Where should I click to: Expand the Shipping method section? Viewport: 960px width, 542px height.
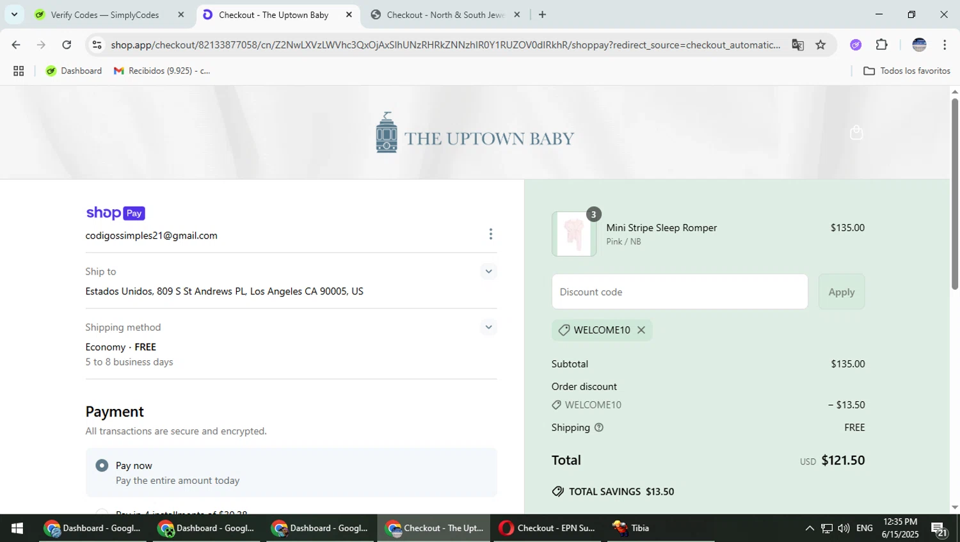(488, 327)
